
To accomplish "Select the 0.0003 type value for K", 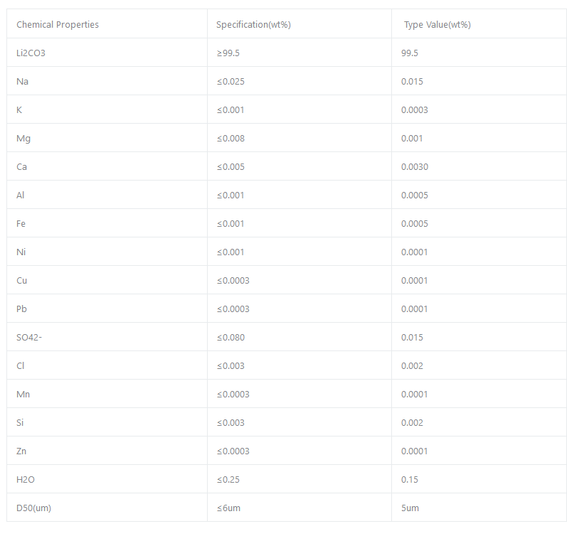I will click(x=414, y=110).
